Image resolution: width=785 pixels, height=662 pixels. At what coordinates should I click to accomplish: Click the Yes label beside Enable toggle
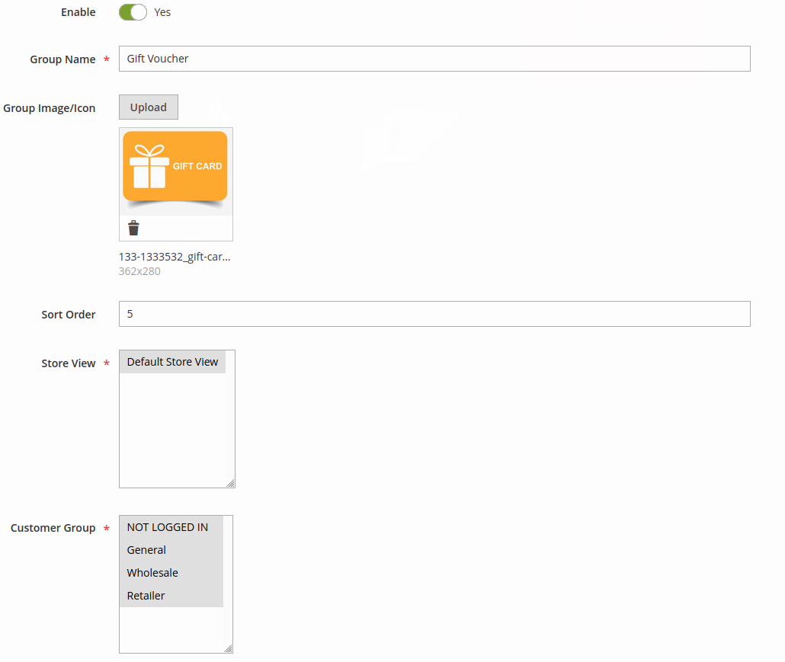tap(162, 12)
